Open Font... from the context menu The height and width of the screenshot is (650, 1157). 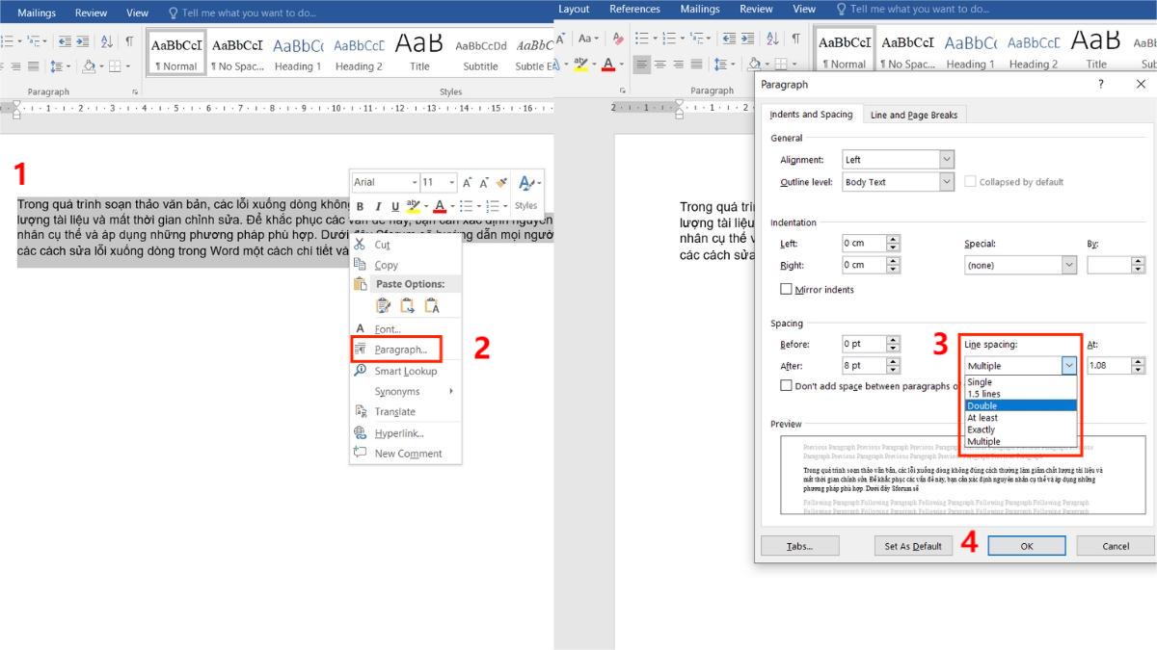pyautogui.click(x=388, y=329)
